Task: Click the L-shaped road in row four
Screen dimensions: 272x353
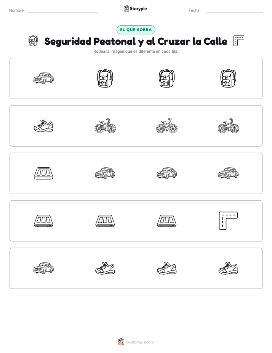Action: click(x=228, y=221)
